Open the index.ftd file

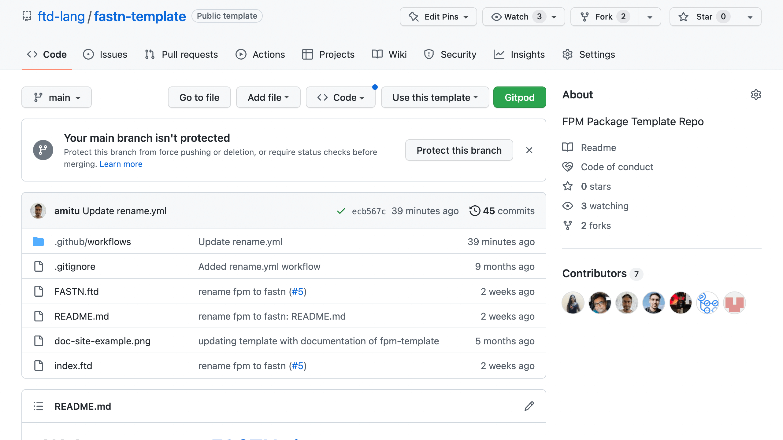click(x=73, y=366)
